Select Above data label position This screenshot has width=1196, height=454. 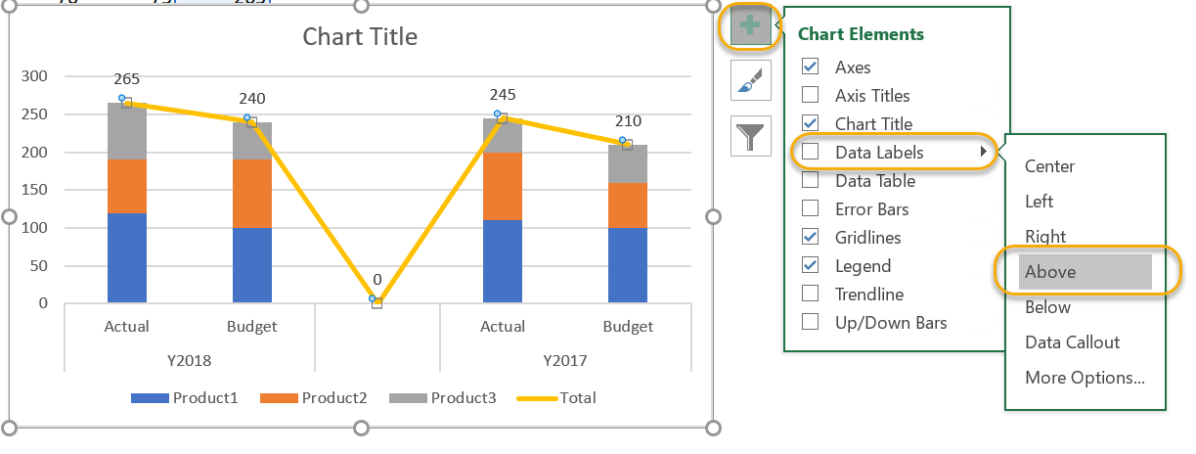1085,272
